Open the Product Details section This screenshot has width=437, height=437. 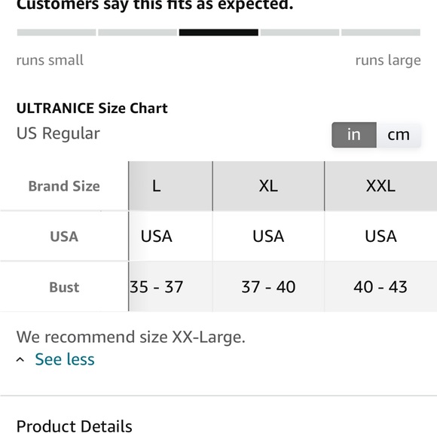point(74,426)
